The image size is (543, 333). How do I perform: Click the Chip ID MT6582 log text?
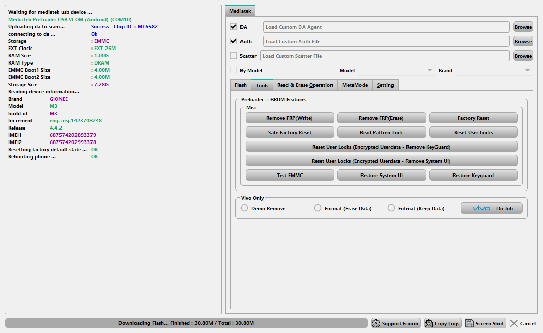(x=124, y=27)
